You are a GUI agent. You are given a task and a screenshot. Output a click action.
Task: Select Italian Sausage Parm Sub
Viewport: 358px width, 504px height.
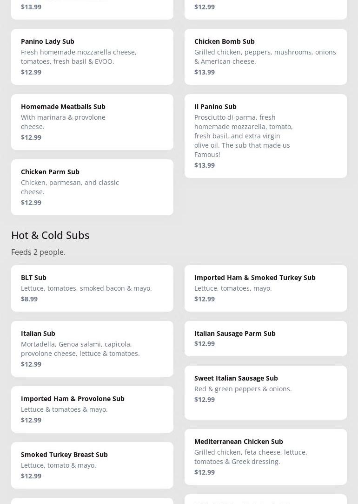click(265, 338)
